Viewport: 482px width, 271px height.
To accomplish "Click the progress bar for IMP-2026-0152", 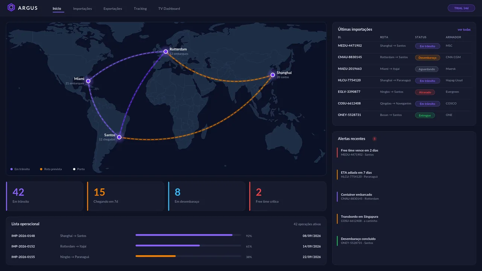I will tap(188, 246).
